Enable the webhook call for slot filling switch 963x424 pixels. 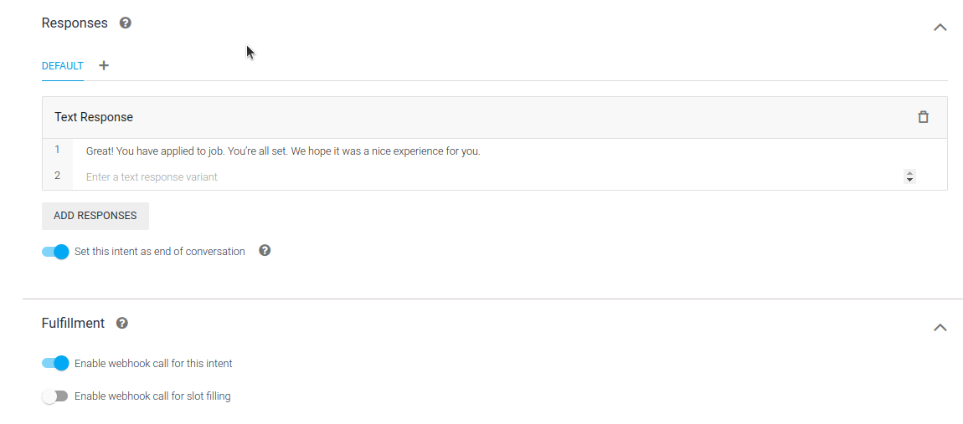tap(55, 396)
